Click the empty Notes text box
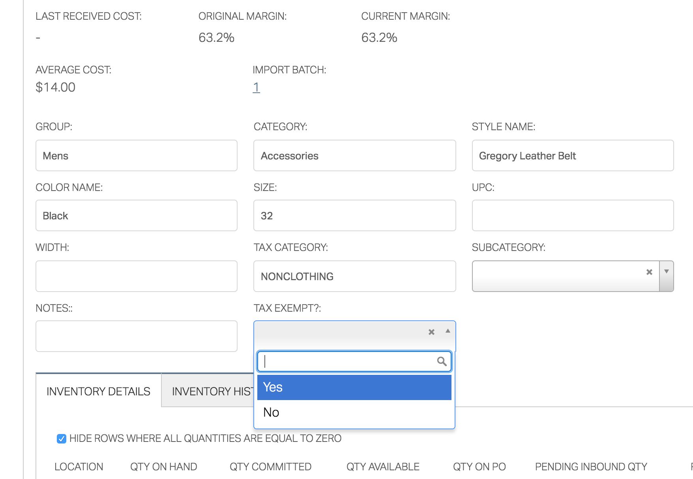The height and width of the screenshot is (479, 693). [x=136, y=336]
